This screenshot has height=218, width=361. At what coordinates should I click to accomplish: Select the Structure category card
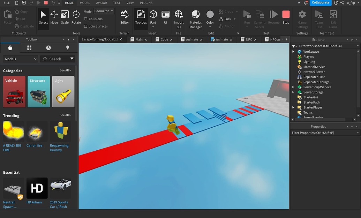tap(39, 92)
